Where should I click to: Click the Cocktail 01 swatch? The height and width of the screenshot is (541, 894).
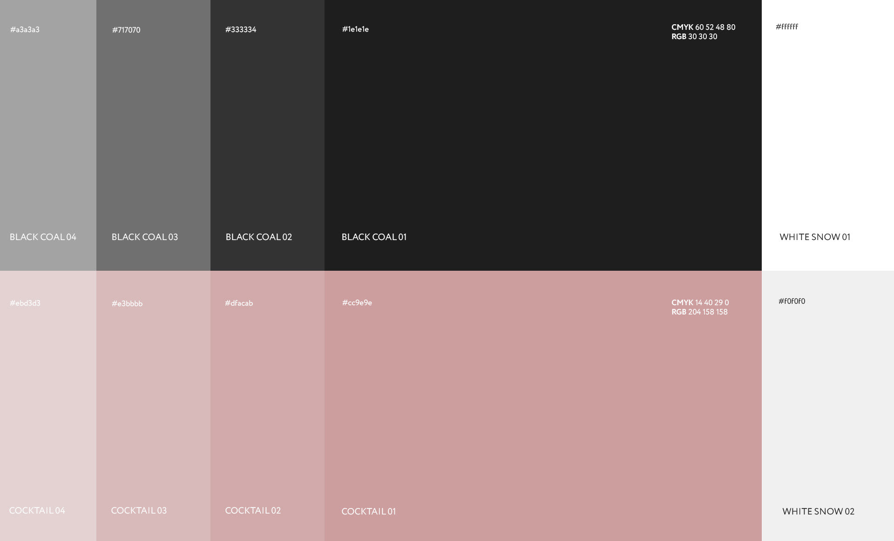coord(542,406)
